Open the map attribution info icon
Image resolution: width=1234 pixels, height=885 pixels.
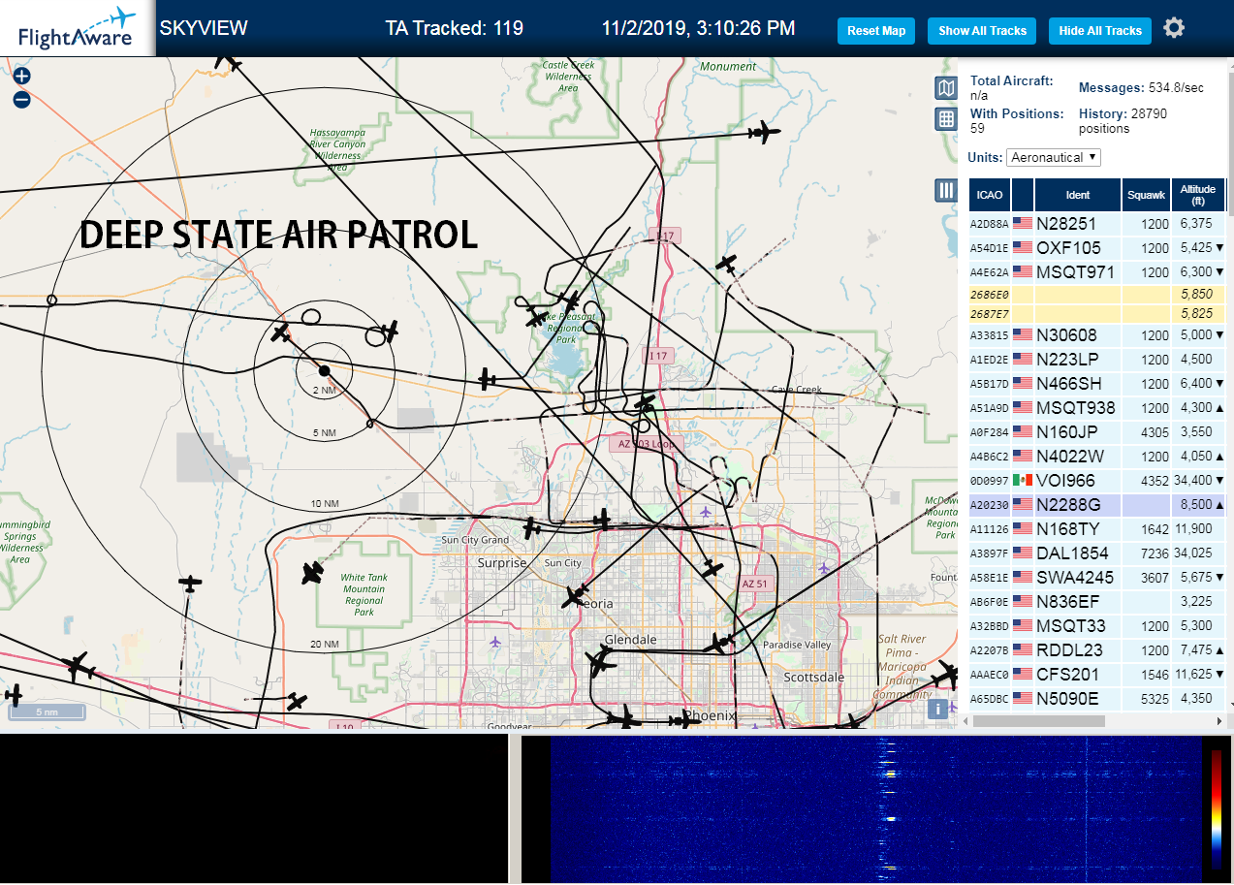click(x=937, y=709)
